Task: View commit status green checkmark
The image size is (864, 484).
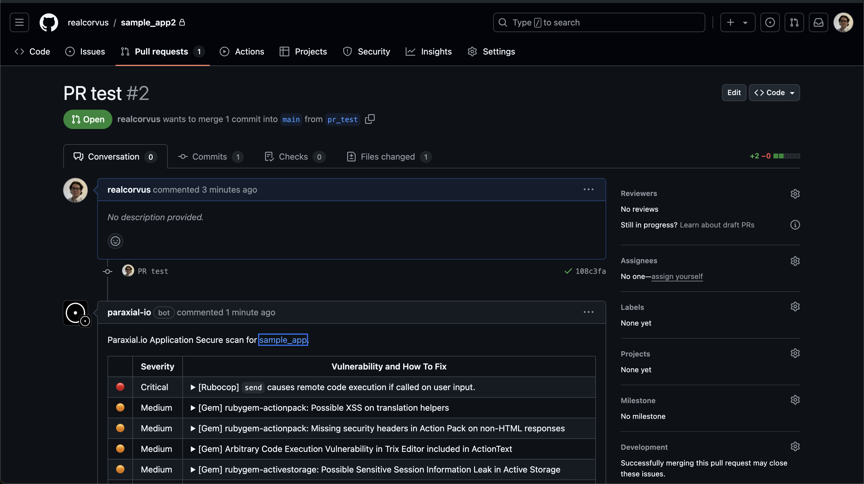Action: [x=568, y=271]
